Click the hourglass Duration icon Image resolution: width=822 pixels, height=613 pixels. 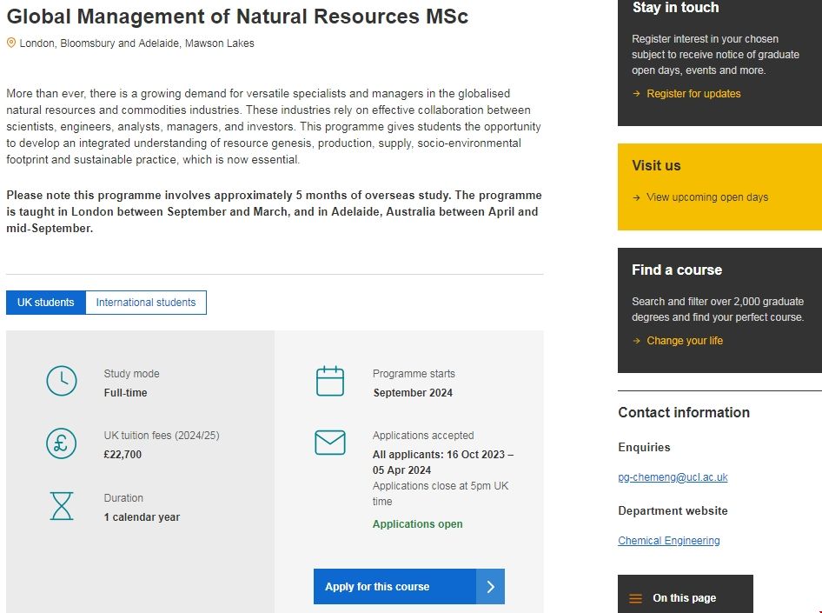(x=62, y=506)
